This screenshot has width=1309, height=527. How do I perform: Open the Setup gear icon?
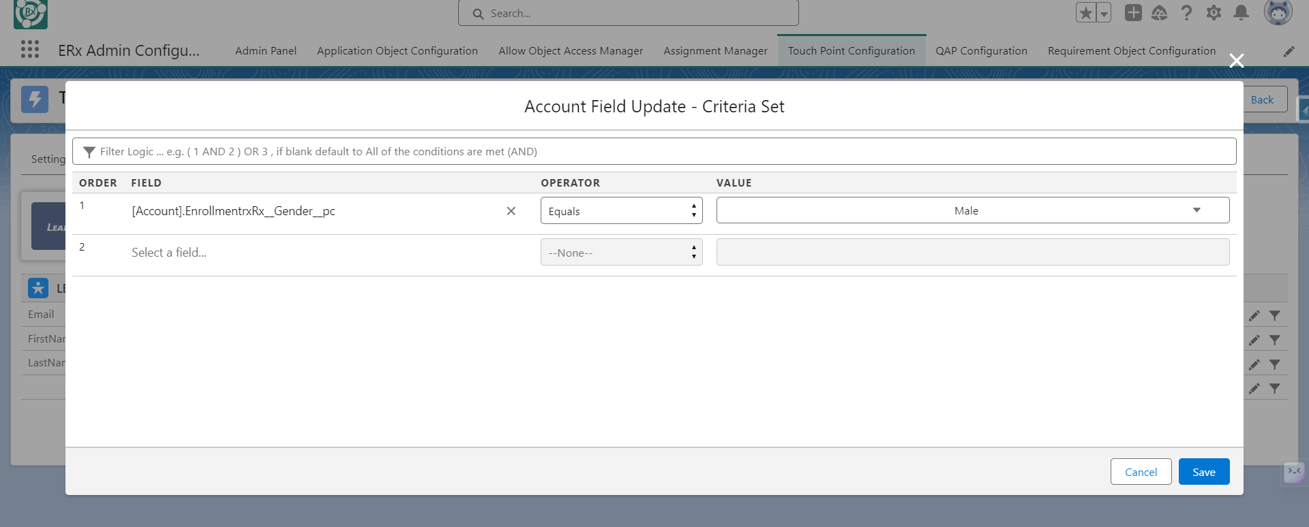pyautogui.click(x=1214, y=13)
